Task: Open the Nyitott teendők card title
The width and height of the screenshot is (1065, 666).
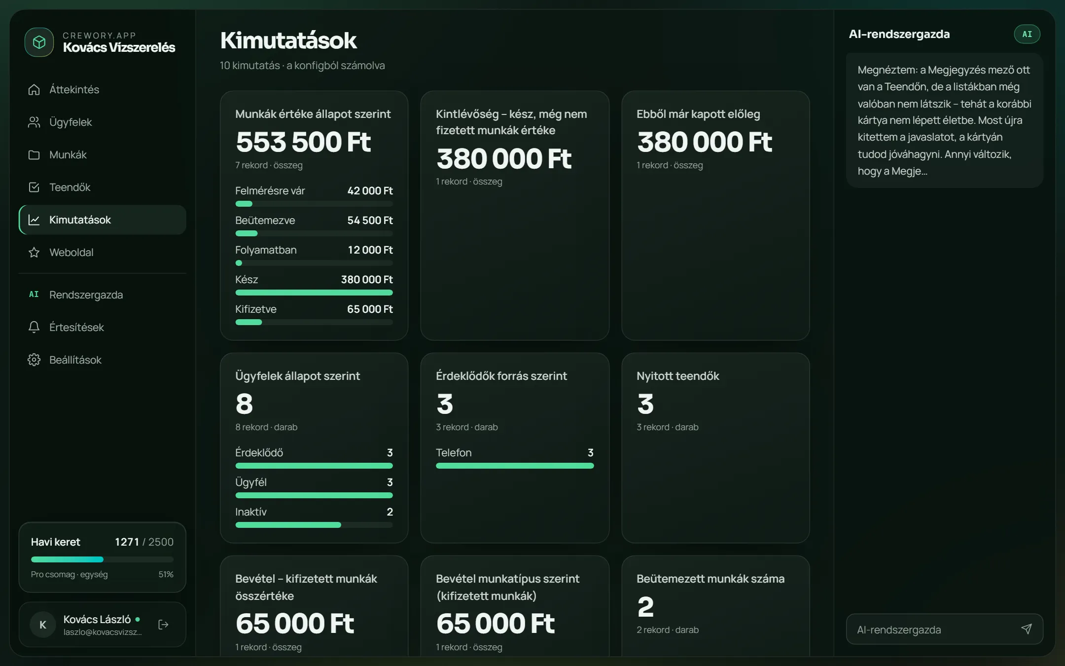Action: [678, 376]
